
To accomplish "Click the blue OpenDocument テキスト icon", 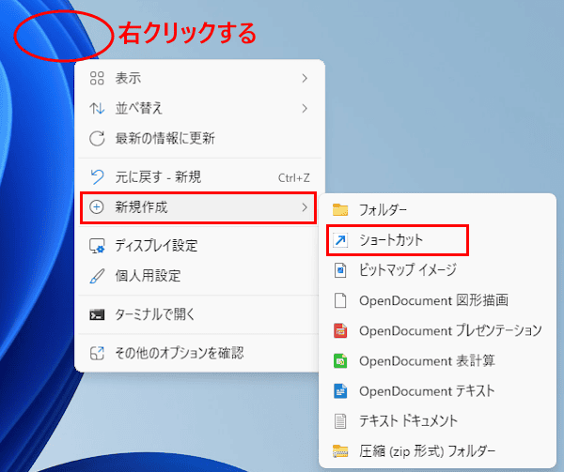I will pos(340,391).
